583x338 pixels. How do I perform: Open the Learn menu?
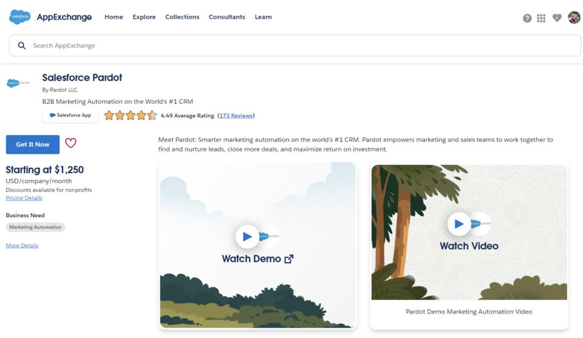click(x=263, y=17)
